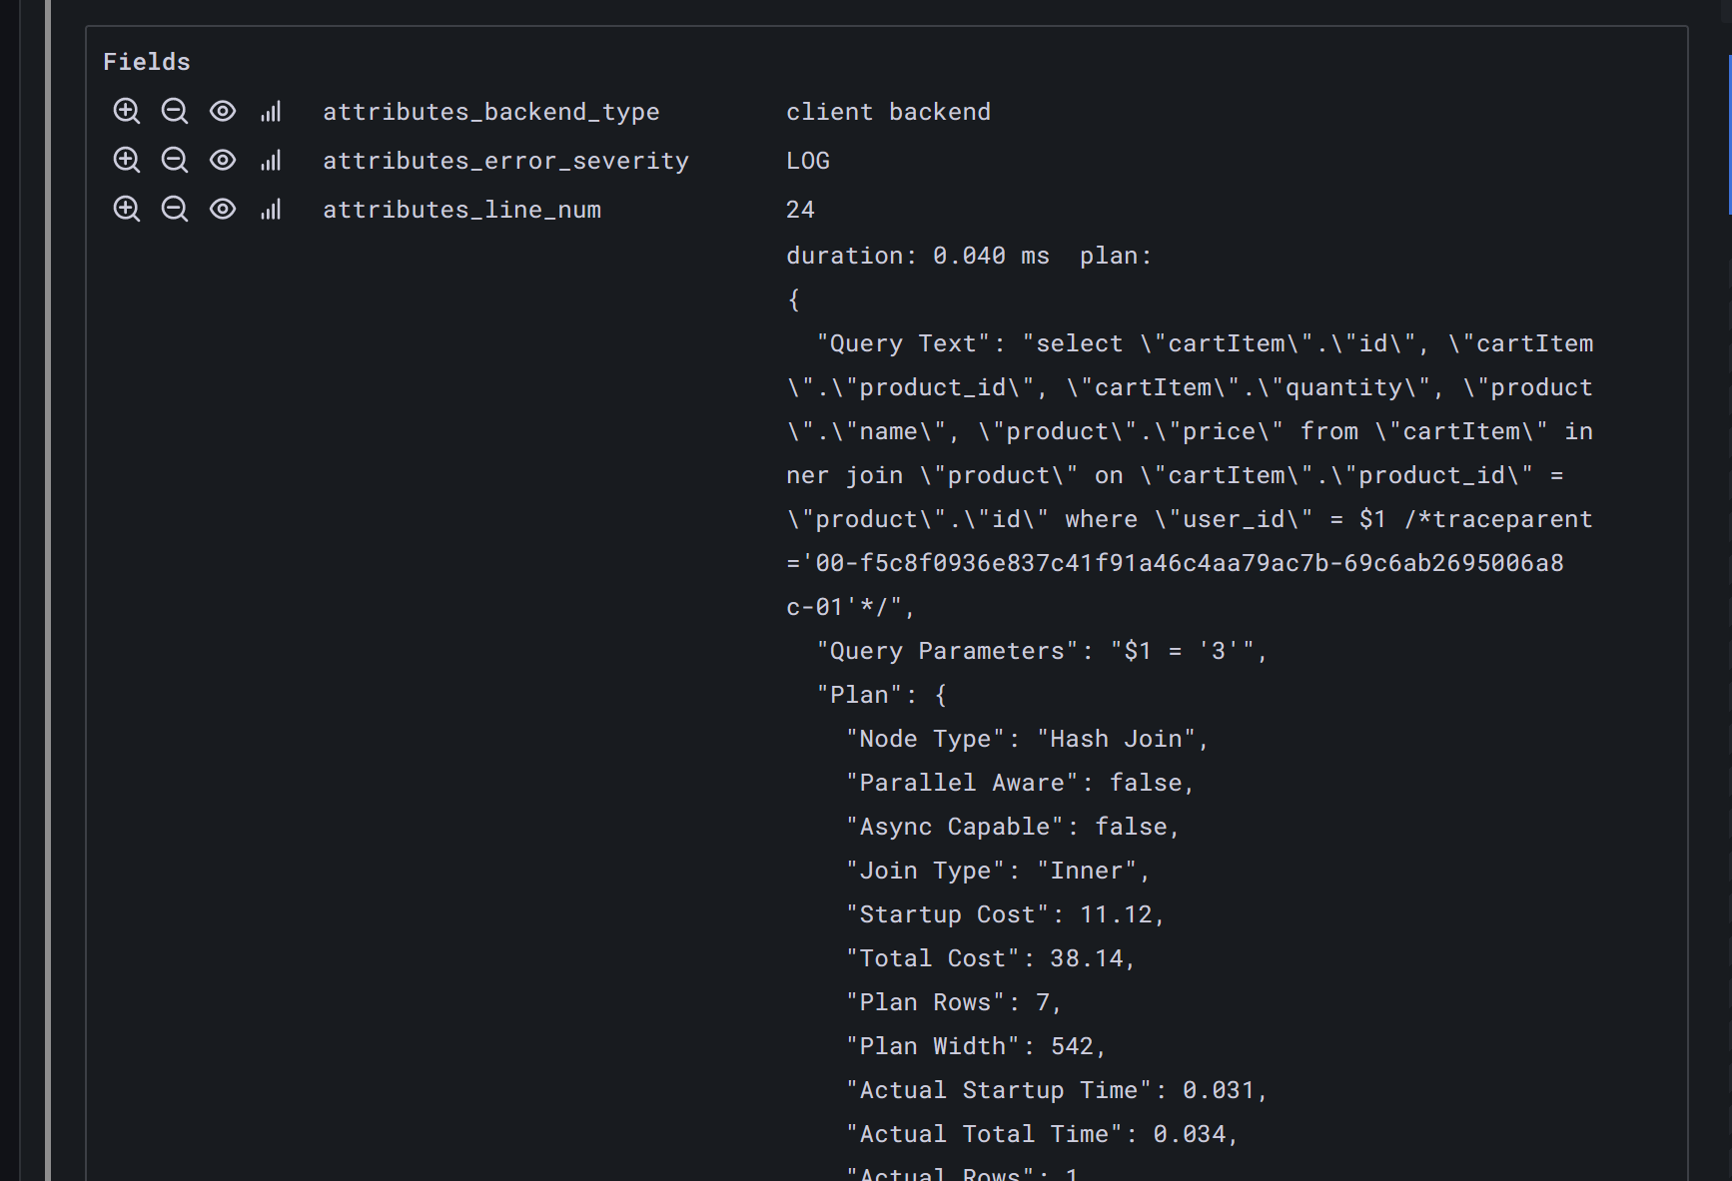Filter for line number 24
The image size is (1732, 1181).
point(127,209)
